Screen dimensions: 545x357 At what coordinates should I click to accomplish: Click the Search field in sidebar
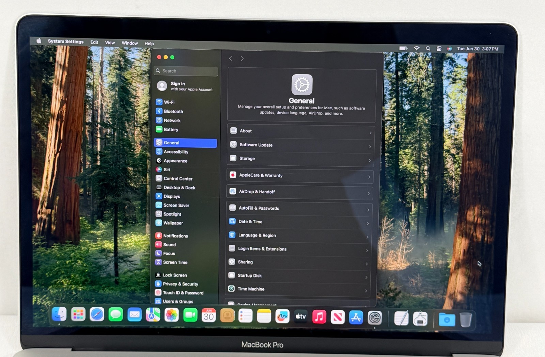pyautogui.click(x=186, y=71)
